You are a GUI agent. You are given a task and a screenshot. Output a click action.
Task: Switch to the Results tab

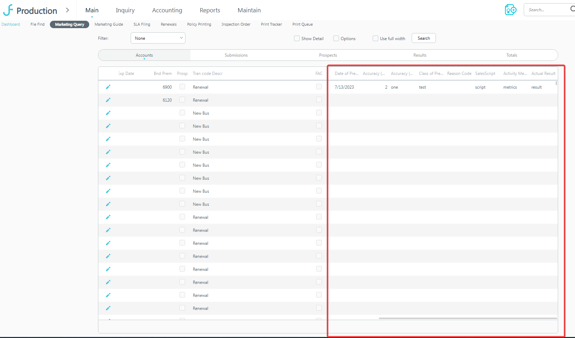point(420,55)
